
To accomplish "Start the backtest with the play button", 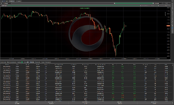I will click(x=164, y=3).
